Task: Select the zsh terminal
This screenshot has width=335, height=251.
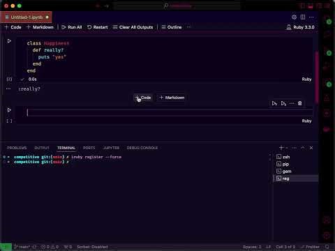Action: click(296, 157)
